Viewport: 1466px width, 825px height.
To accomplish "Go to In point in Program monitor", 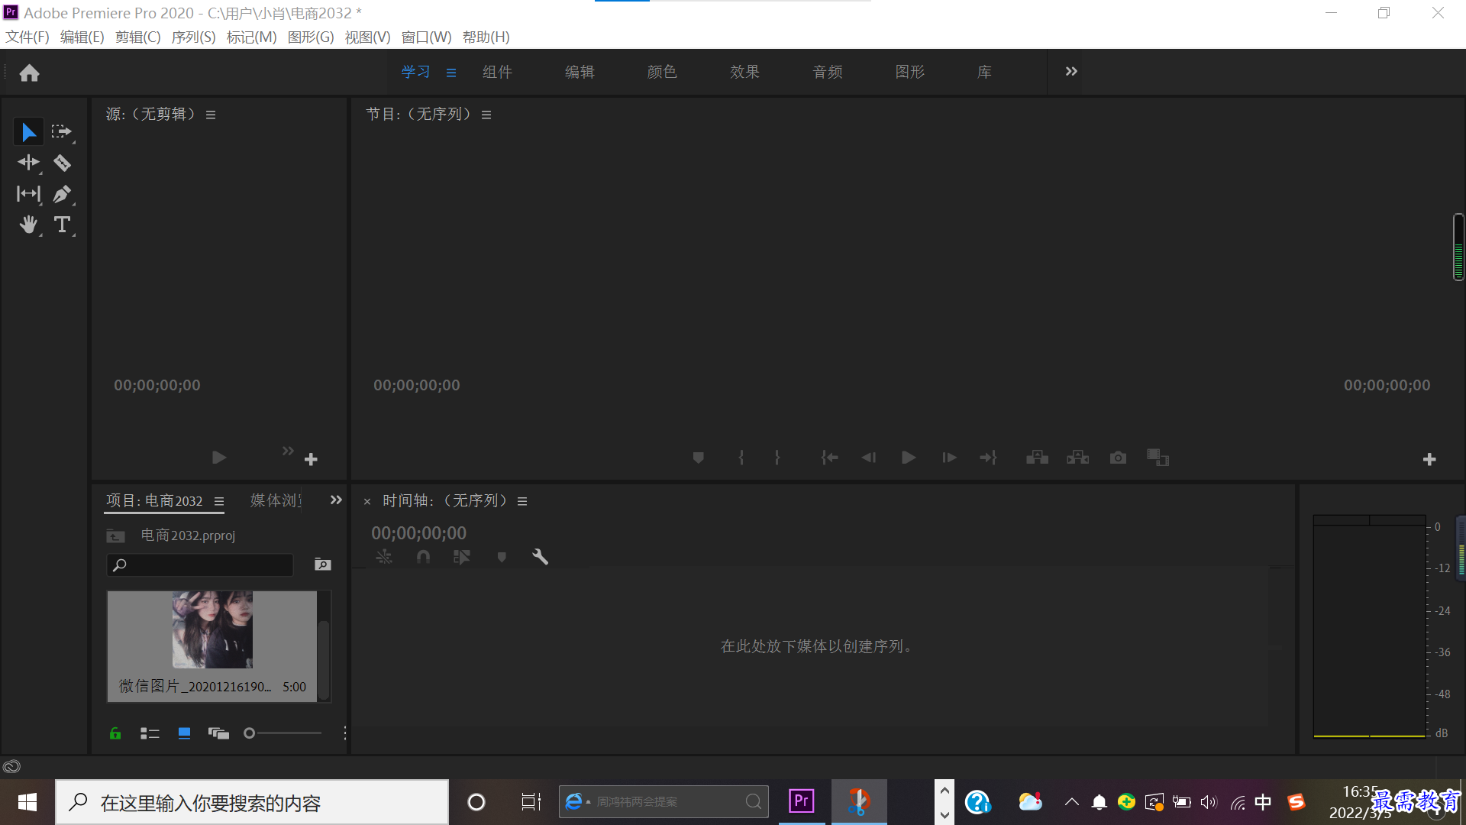I will [829, 458].
